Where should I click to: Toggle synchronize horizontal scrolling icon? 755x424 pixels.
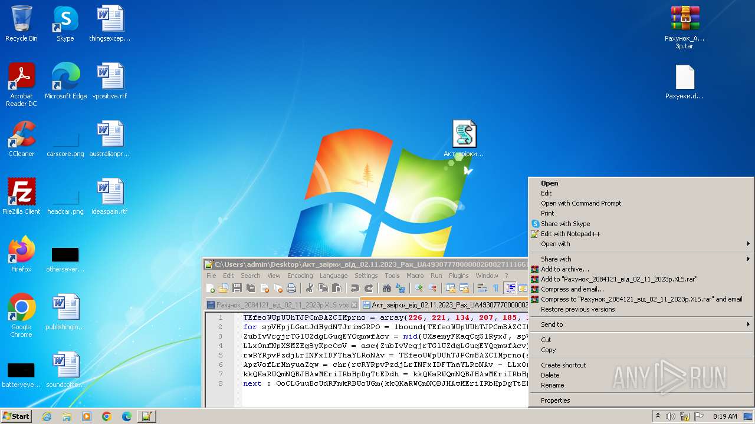point(464,288)
